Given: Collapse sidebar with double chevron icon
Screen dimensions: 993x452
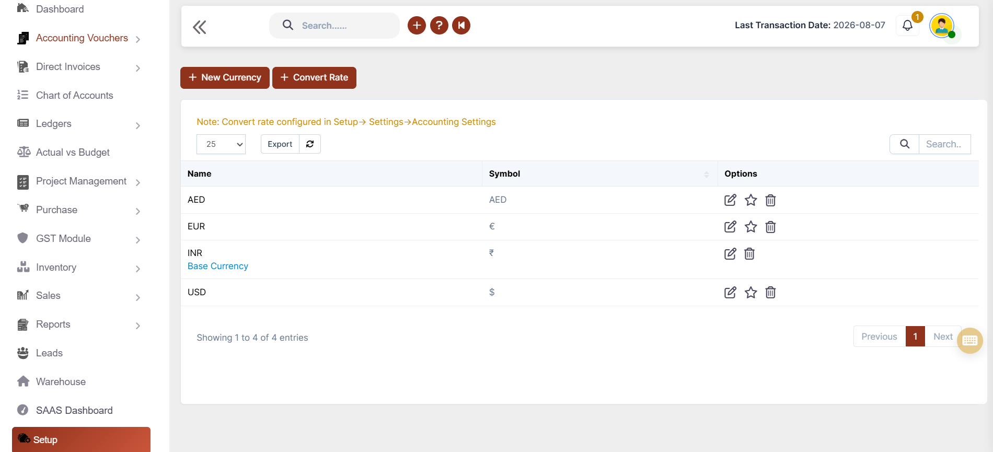Looking at the screenshot, I should [200, 27].
